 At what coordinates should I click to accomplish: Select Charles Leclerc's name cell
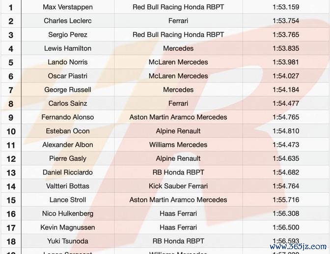[x=68, y=21]
